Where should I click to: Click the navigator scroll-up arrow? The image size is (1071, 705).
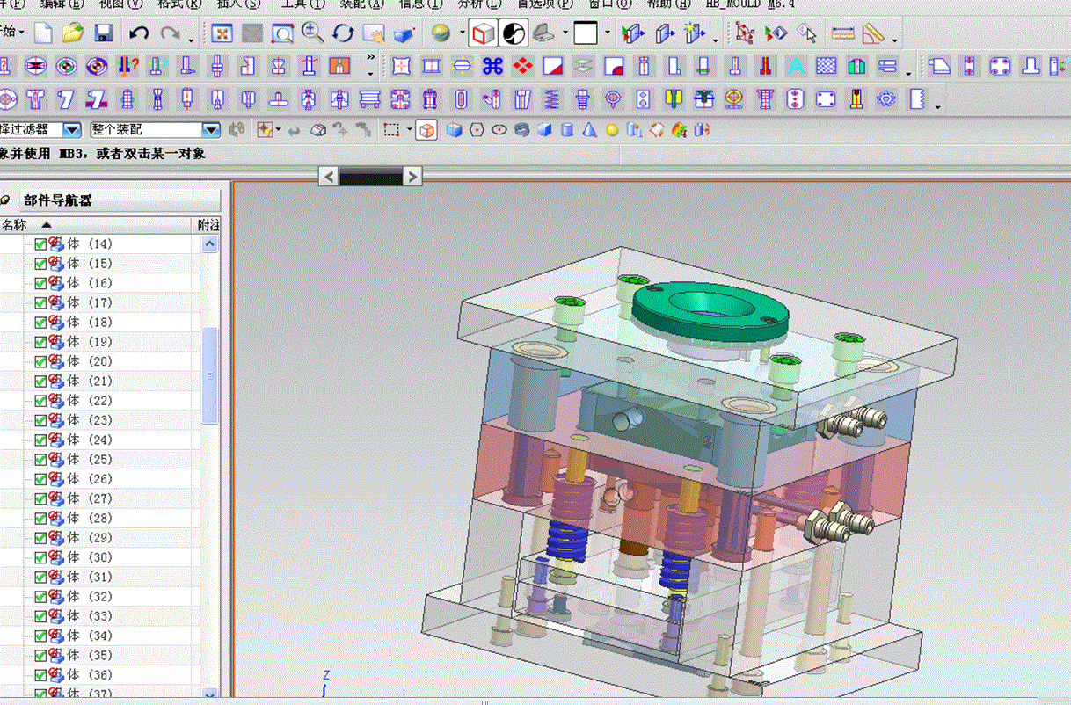(209, 244)
